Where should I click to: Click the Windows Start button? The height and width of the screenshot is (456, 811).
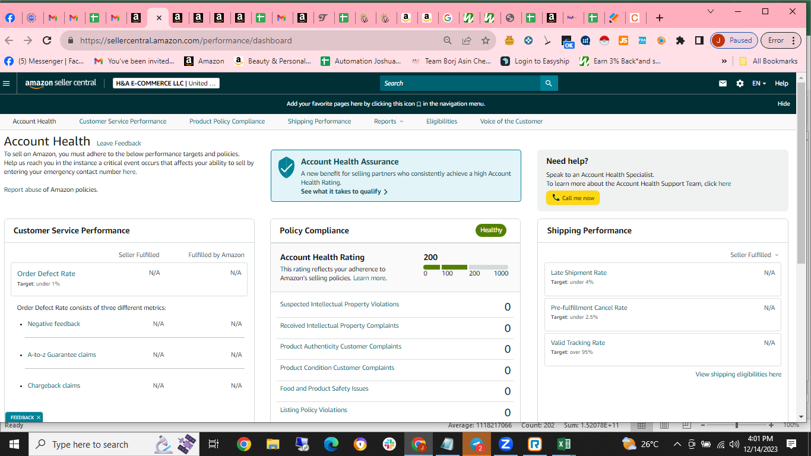point(14,444)
